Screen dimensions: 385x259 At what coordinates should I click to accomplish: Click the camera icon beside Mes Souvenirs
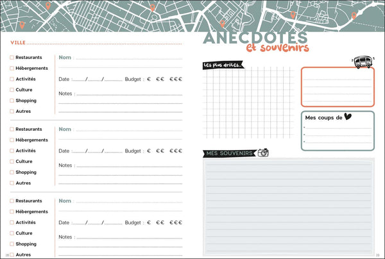coord(263,153)
